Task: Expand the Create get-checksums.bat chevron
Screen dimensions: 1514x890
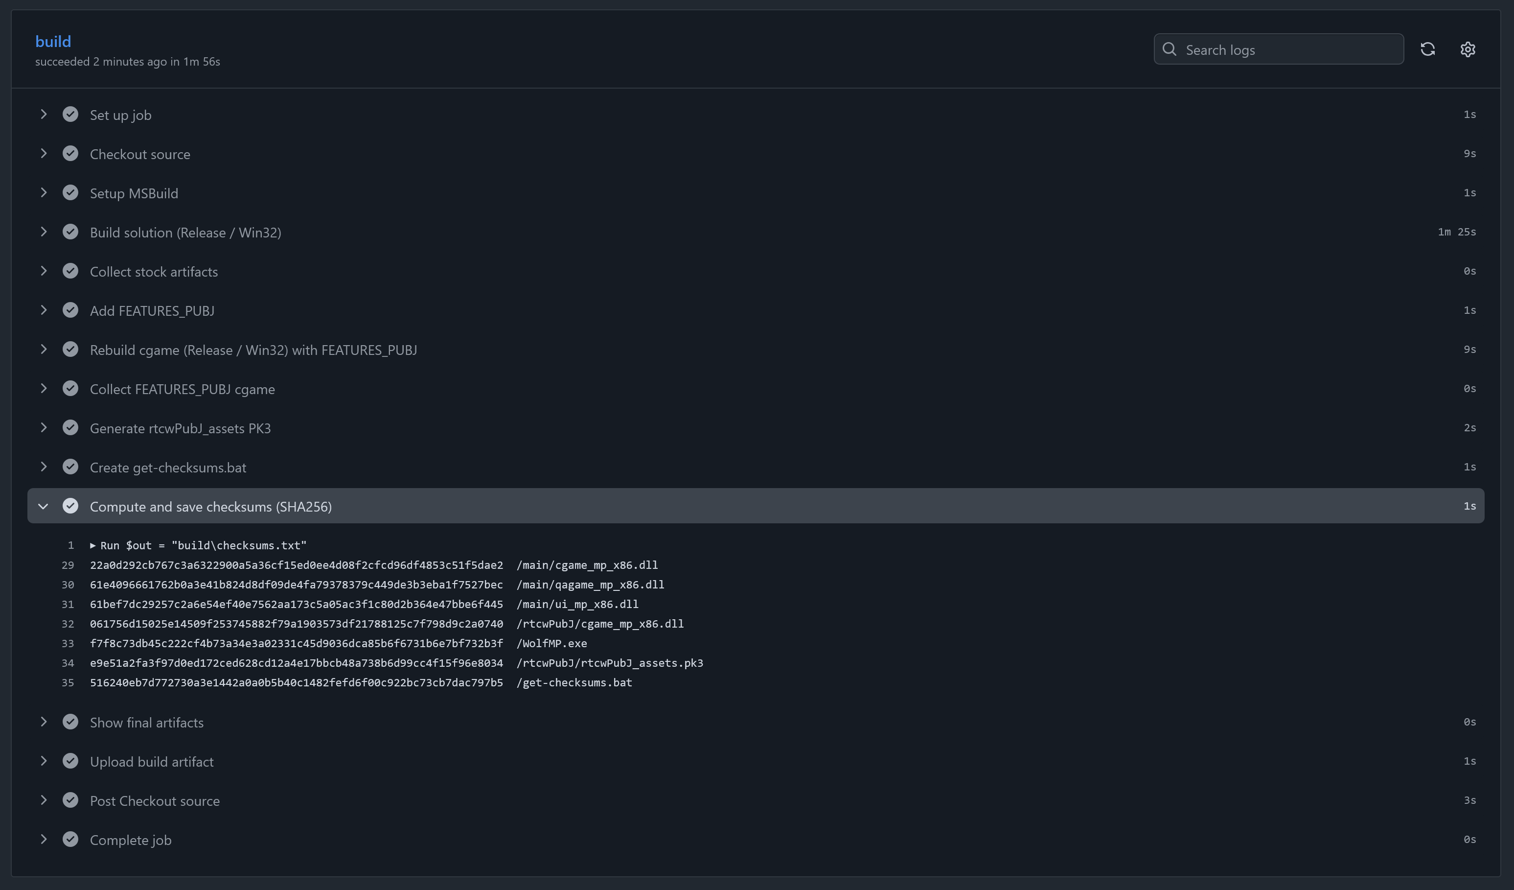Action: 43,467
